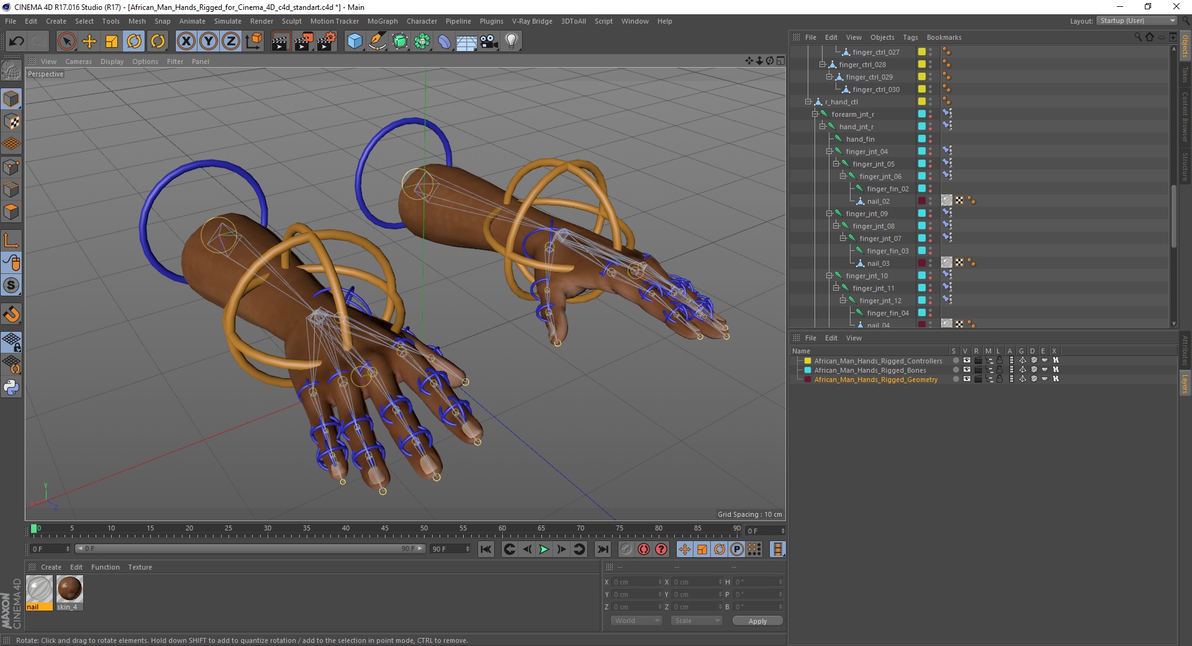Open the Python script icon
Screen dimensions: 1192x646
pos(11,388)
